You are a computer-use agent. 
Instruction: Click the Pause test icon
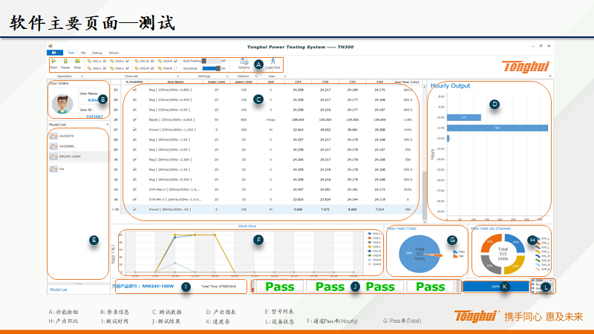(65, 61)
